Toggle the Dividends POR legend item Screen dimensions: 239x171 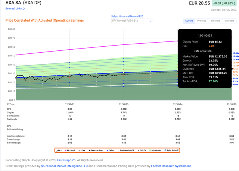click(126, 150)
